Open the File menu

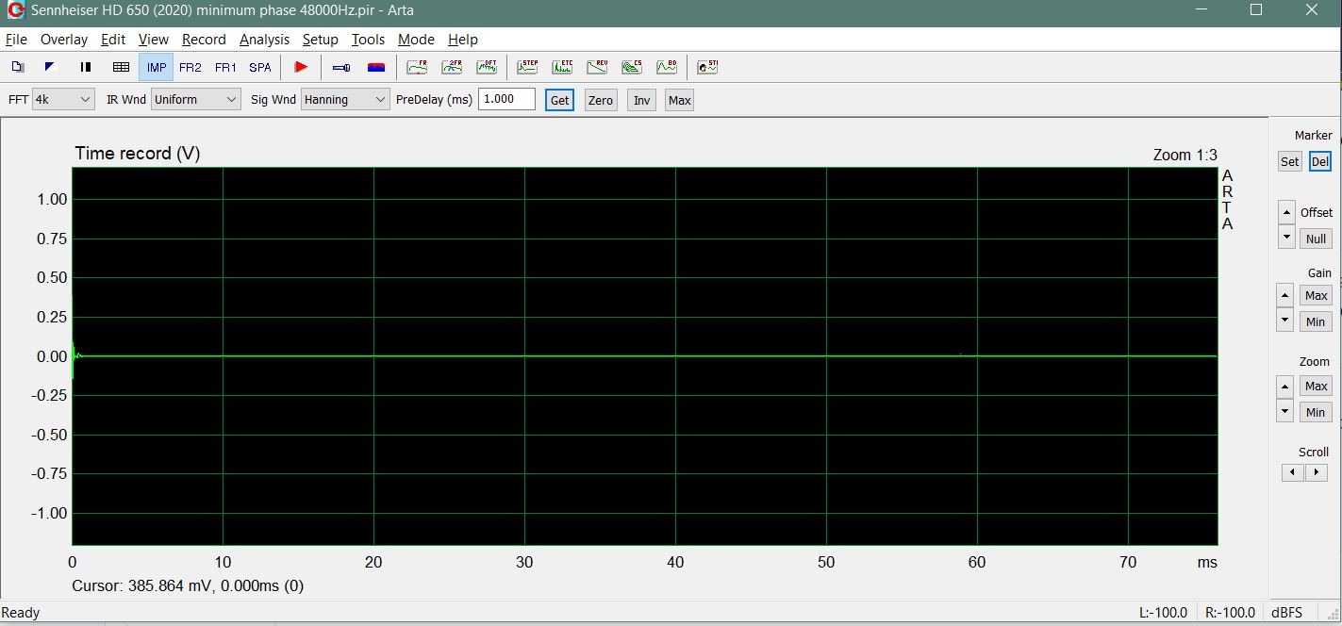(16, 40)
